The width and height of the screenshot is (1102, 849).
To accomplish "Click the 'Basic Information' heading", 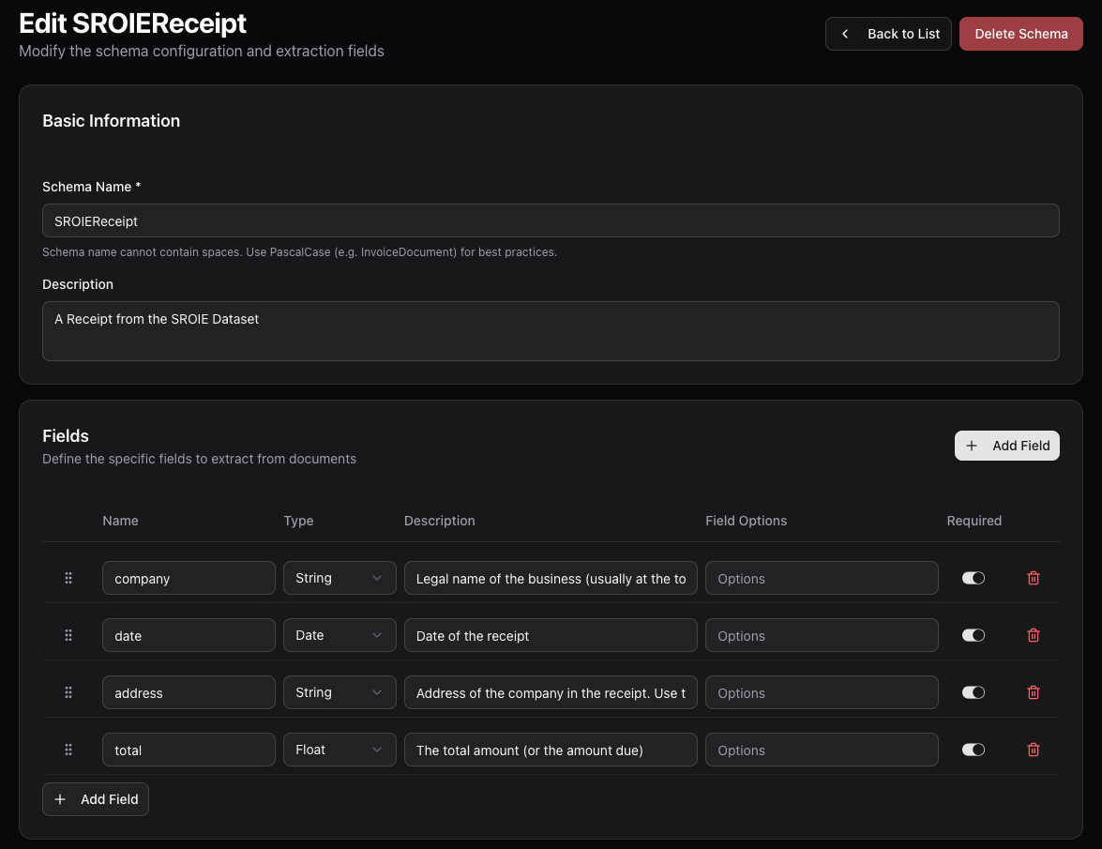I will [111, 121].
